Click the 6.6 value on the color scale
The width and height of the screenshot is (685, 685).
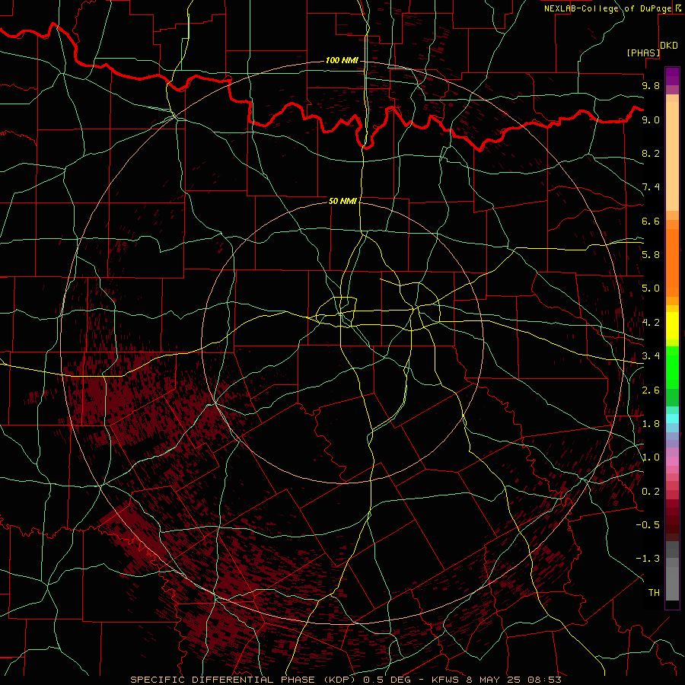tap(651, 221)
